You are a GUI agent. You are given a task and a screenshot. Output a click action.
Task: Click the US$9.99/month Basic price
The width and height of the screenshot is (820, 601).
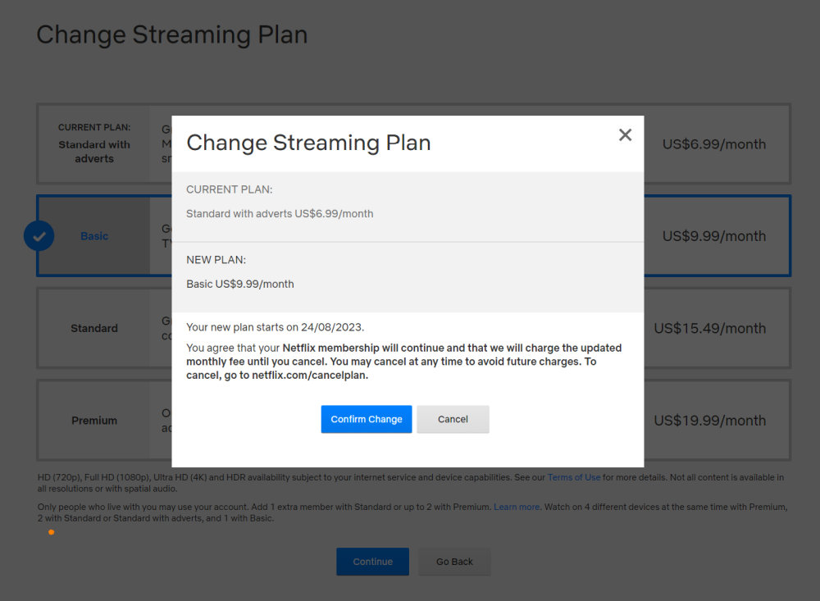[x=713, y=236]
